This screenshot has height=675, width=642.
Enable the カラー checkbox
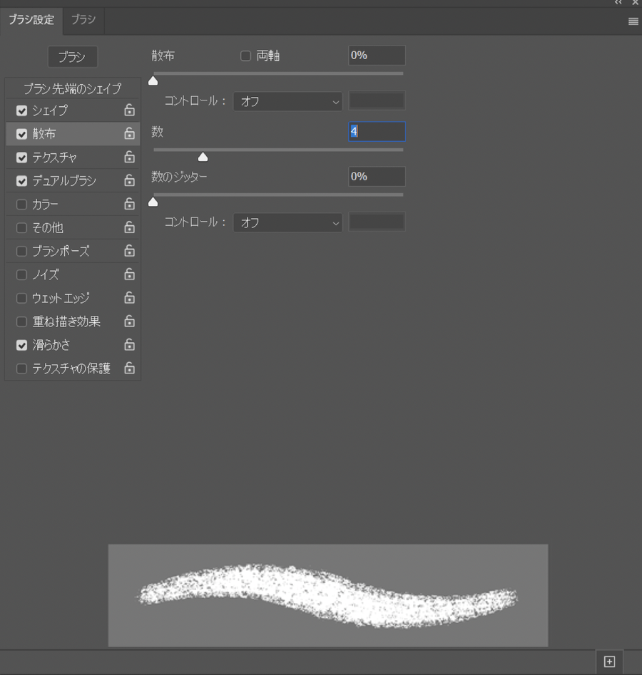point(21,204)
